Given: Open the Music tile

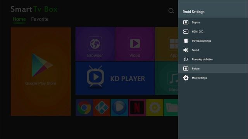Looking at the screenshot, I should [167, 78].
